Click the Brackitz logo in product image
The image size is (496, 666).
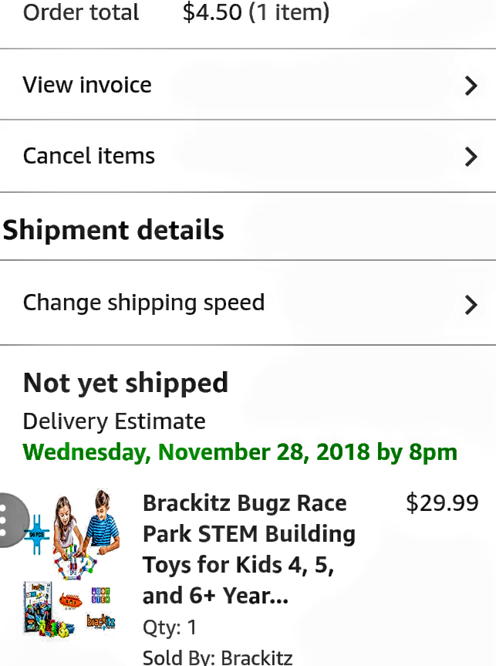(x=101, y=622)
